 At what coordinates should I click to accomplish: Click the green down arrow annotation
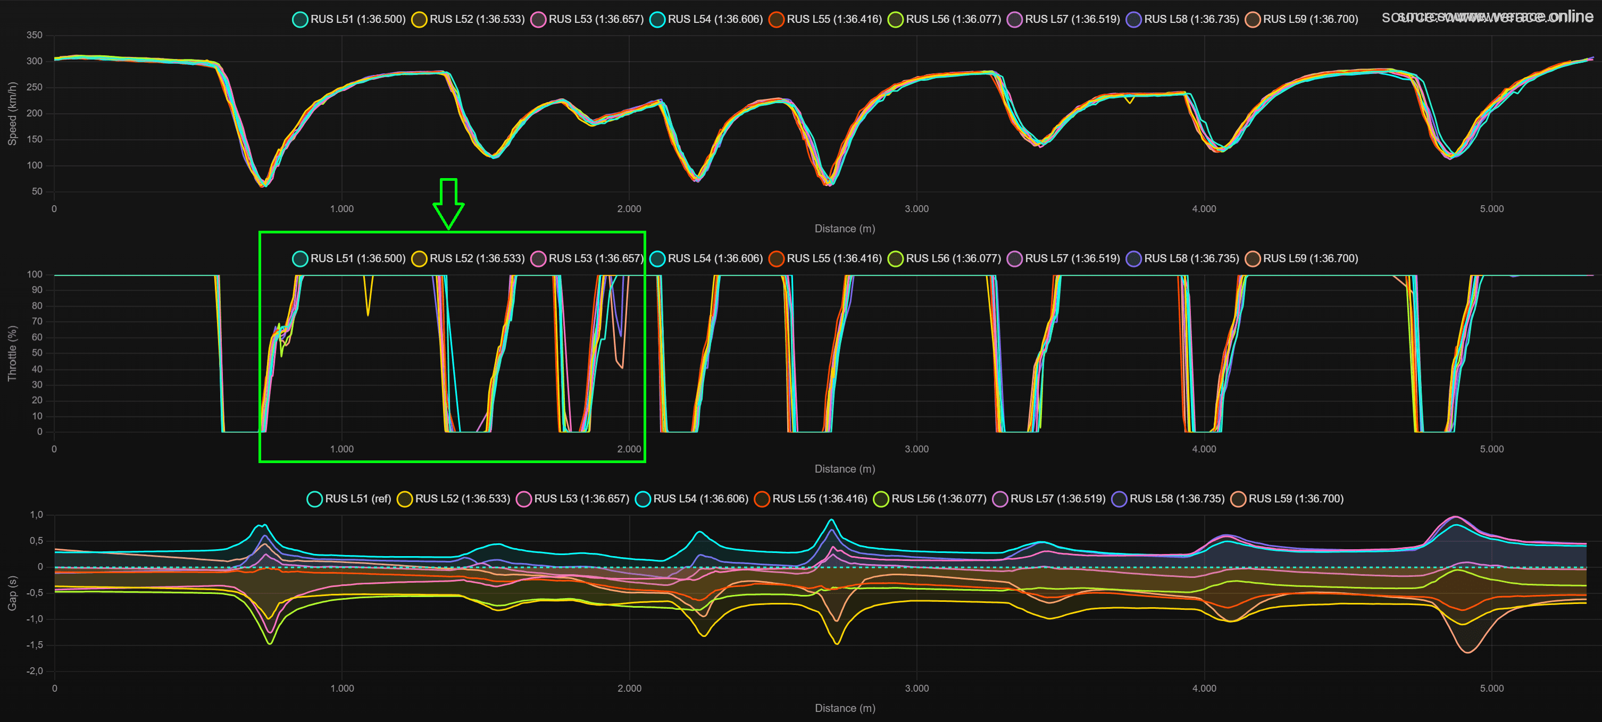click(x=448, y=204)
